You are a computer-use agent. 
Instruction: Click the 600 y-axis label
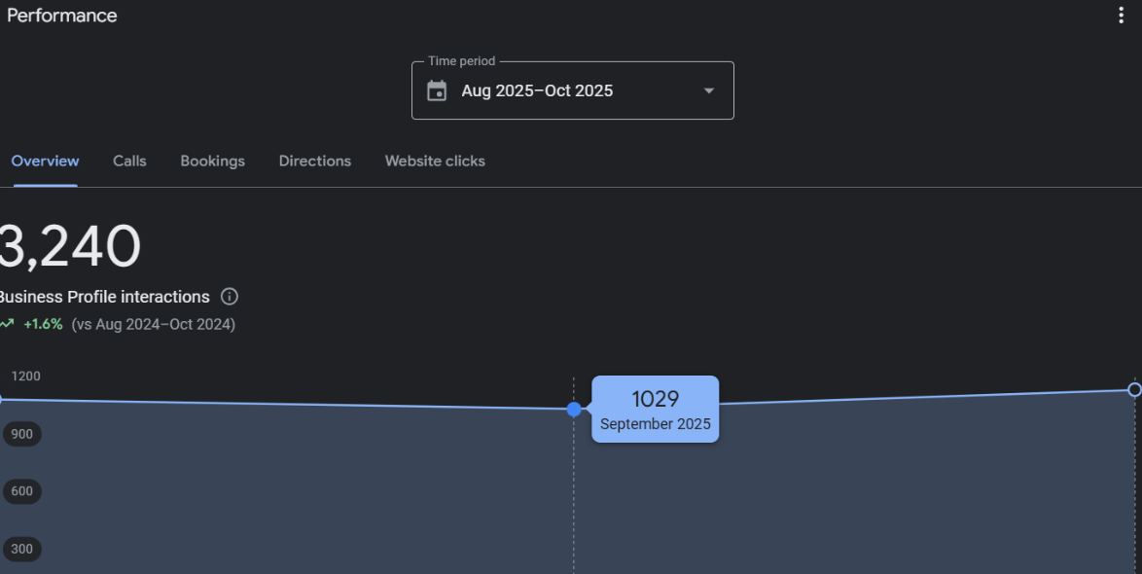click(x=21, y=491)
